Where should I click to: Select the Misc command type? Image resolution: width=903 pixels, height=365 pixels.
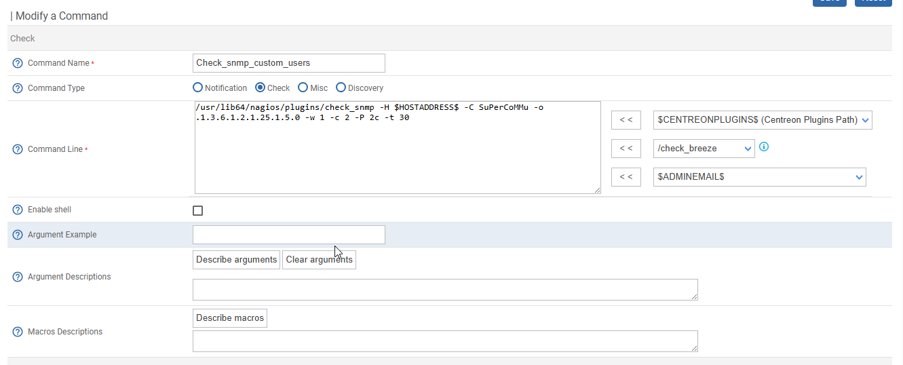click(x=303, y=88)
